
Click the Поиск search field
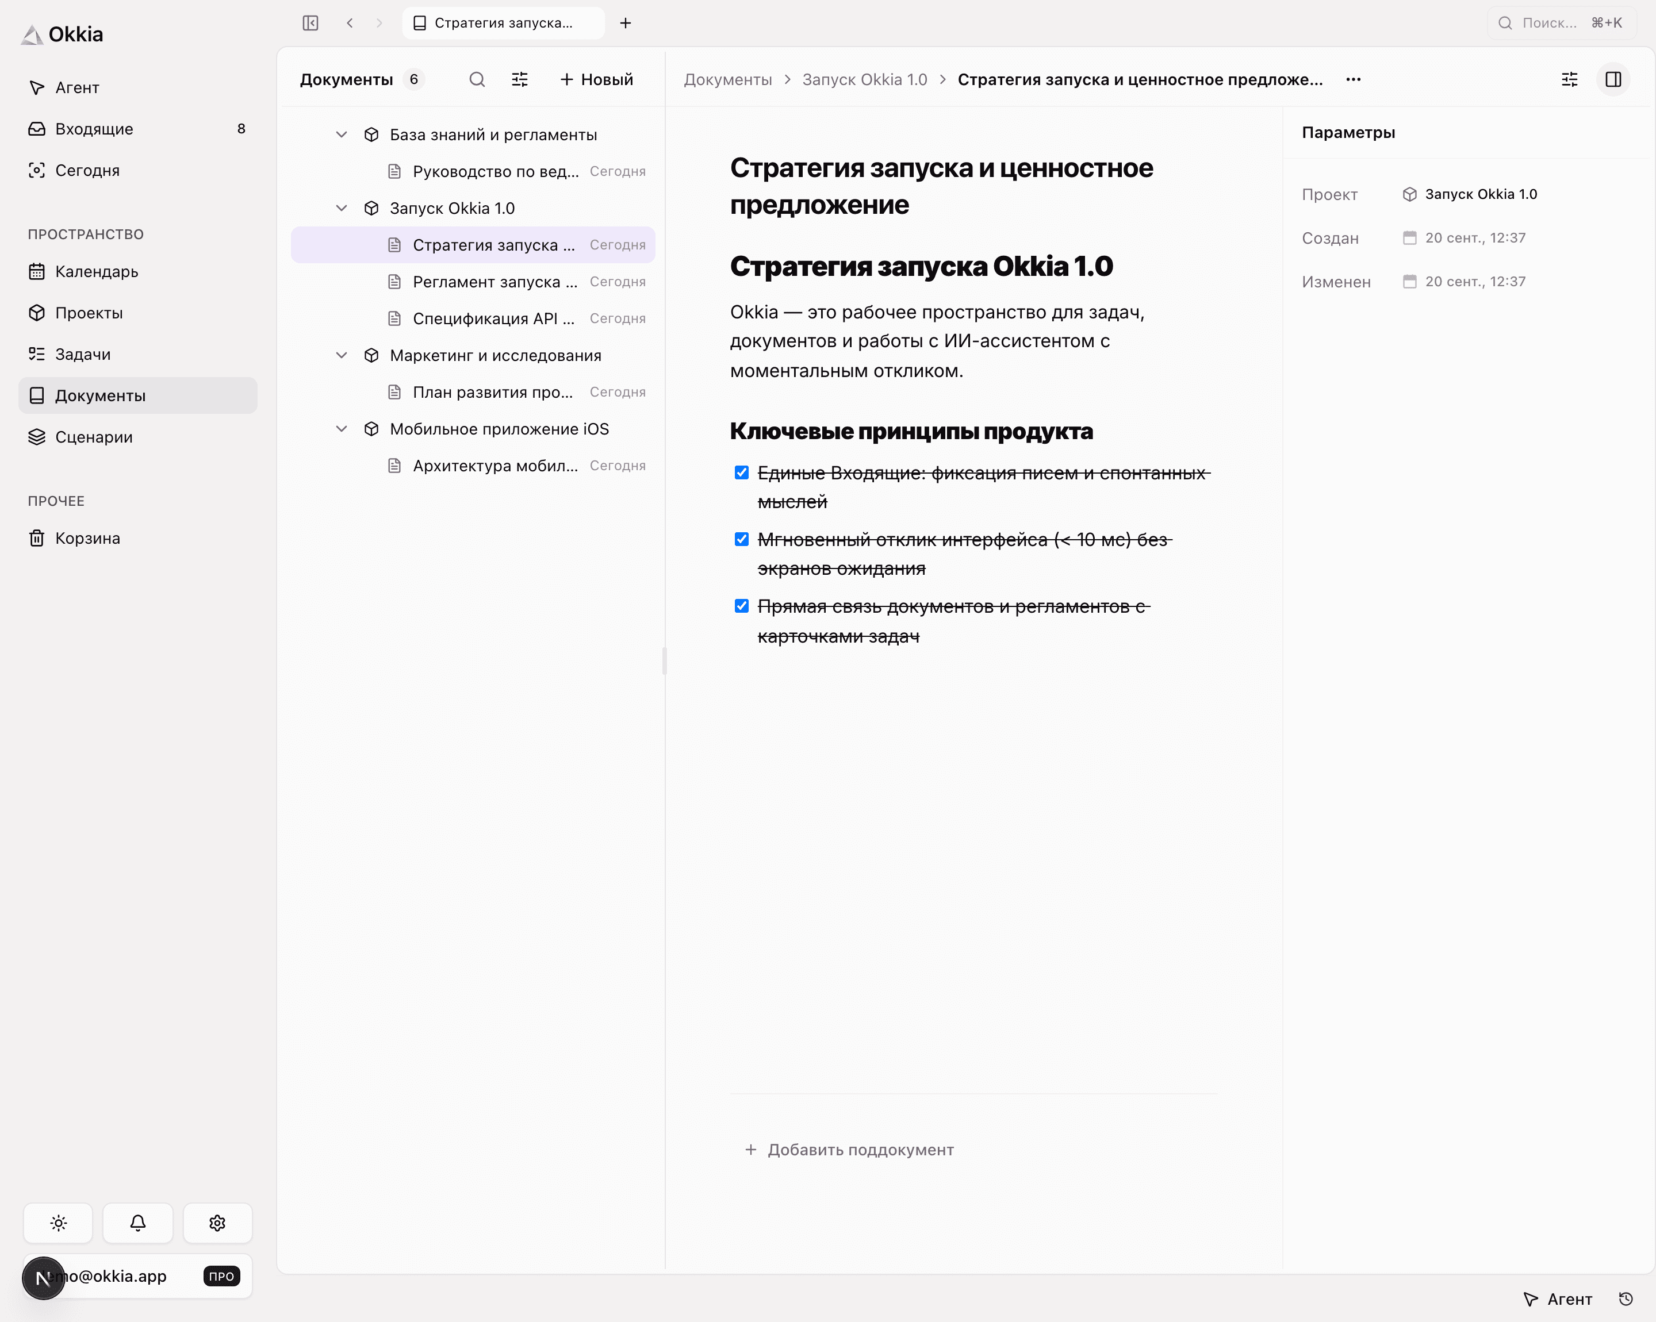(x=1562, y=23)
